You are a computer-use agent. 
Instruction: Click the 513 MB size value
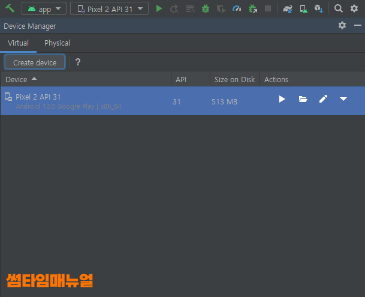coord(224,101)
